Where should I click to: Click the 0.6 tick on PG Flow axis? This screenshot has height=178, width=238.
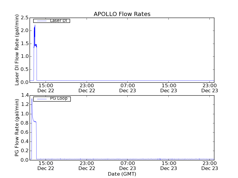[25, 132]
